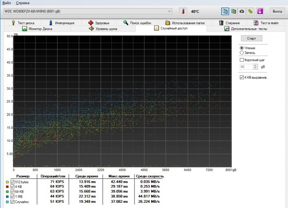288x208 pixels.
Task: Click the green 64 KB color swatch
Action: click(7, 192)
